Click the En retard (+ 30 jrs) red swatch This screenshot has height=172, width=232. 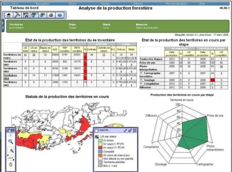tap(100, 147)
